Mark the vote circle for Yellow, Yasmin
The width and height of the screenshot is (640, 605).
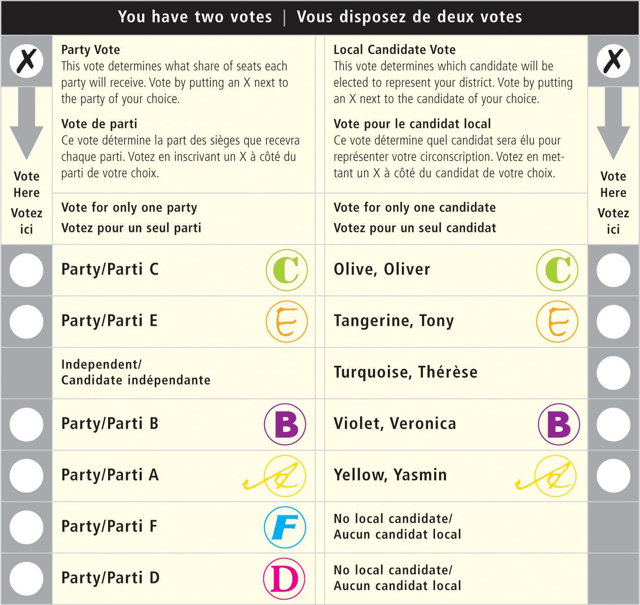613,476
